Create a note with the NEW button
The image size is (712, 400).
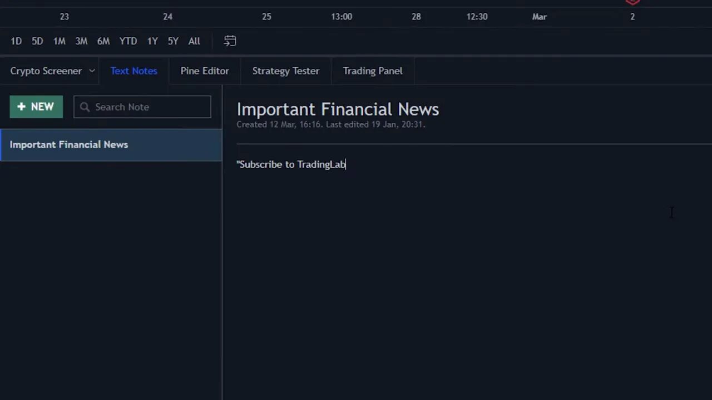(x=36, y=107)
